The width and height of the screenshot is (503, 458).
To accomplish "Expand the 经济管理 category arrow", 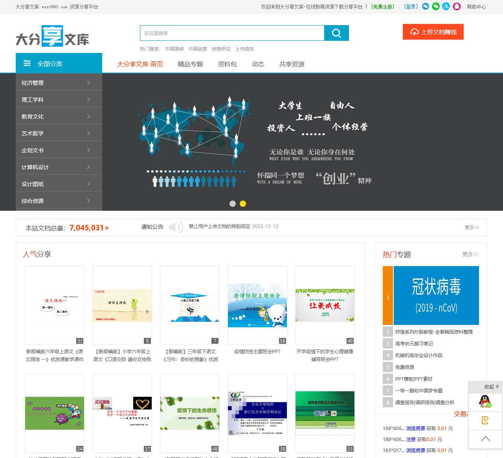I will pyautogui.click(x=88, y=83).
